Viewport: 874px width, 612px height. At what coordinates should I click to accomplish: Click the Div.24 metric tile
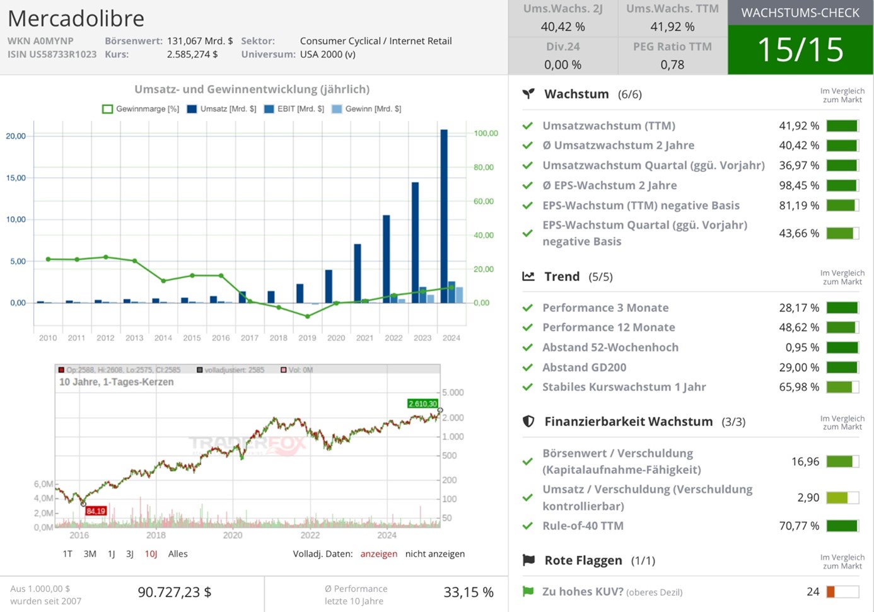click(x=563, y=55)
